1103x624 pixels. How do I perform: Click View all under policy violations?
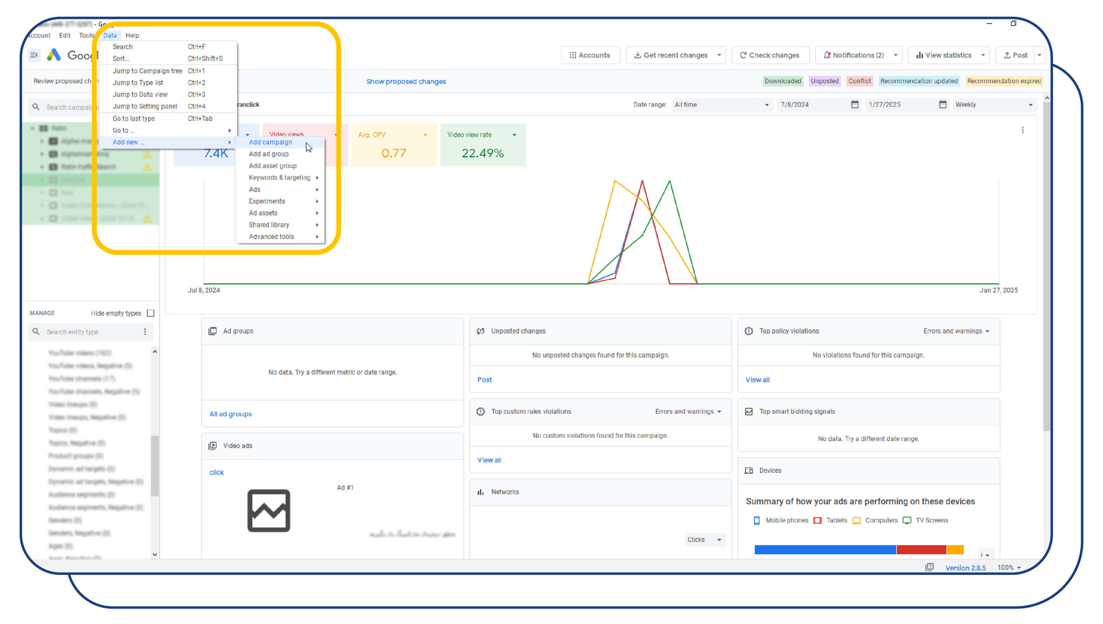pyautogui.click(x=757, y=380)
